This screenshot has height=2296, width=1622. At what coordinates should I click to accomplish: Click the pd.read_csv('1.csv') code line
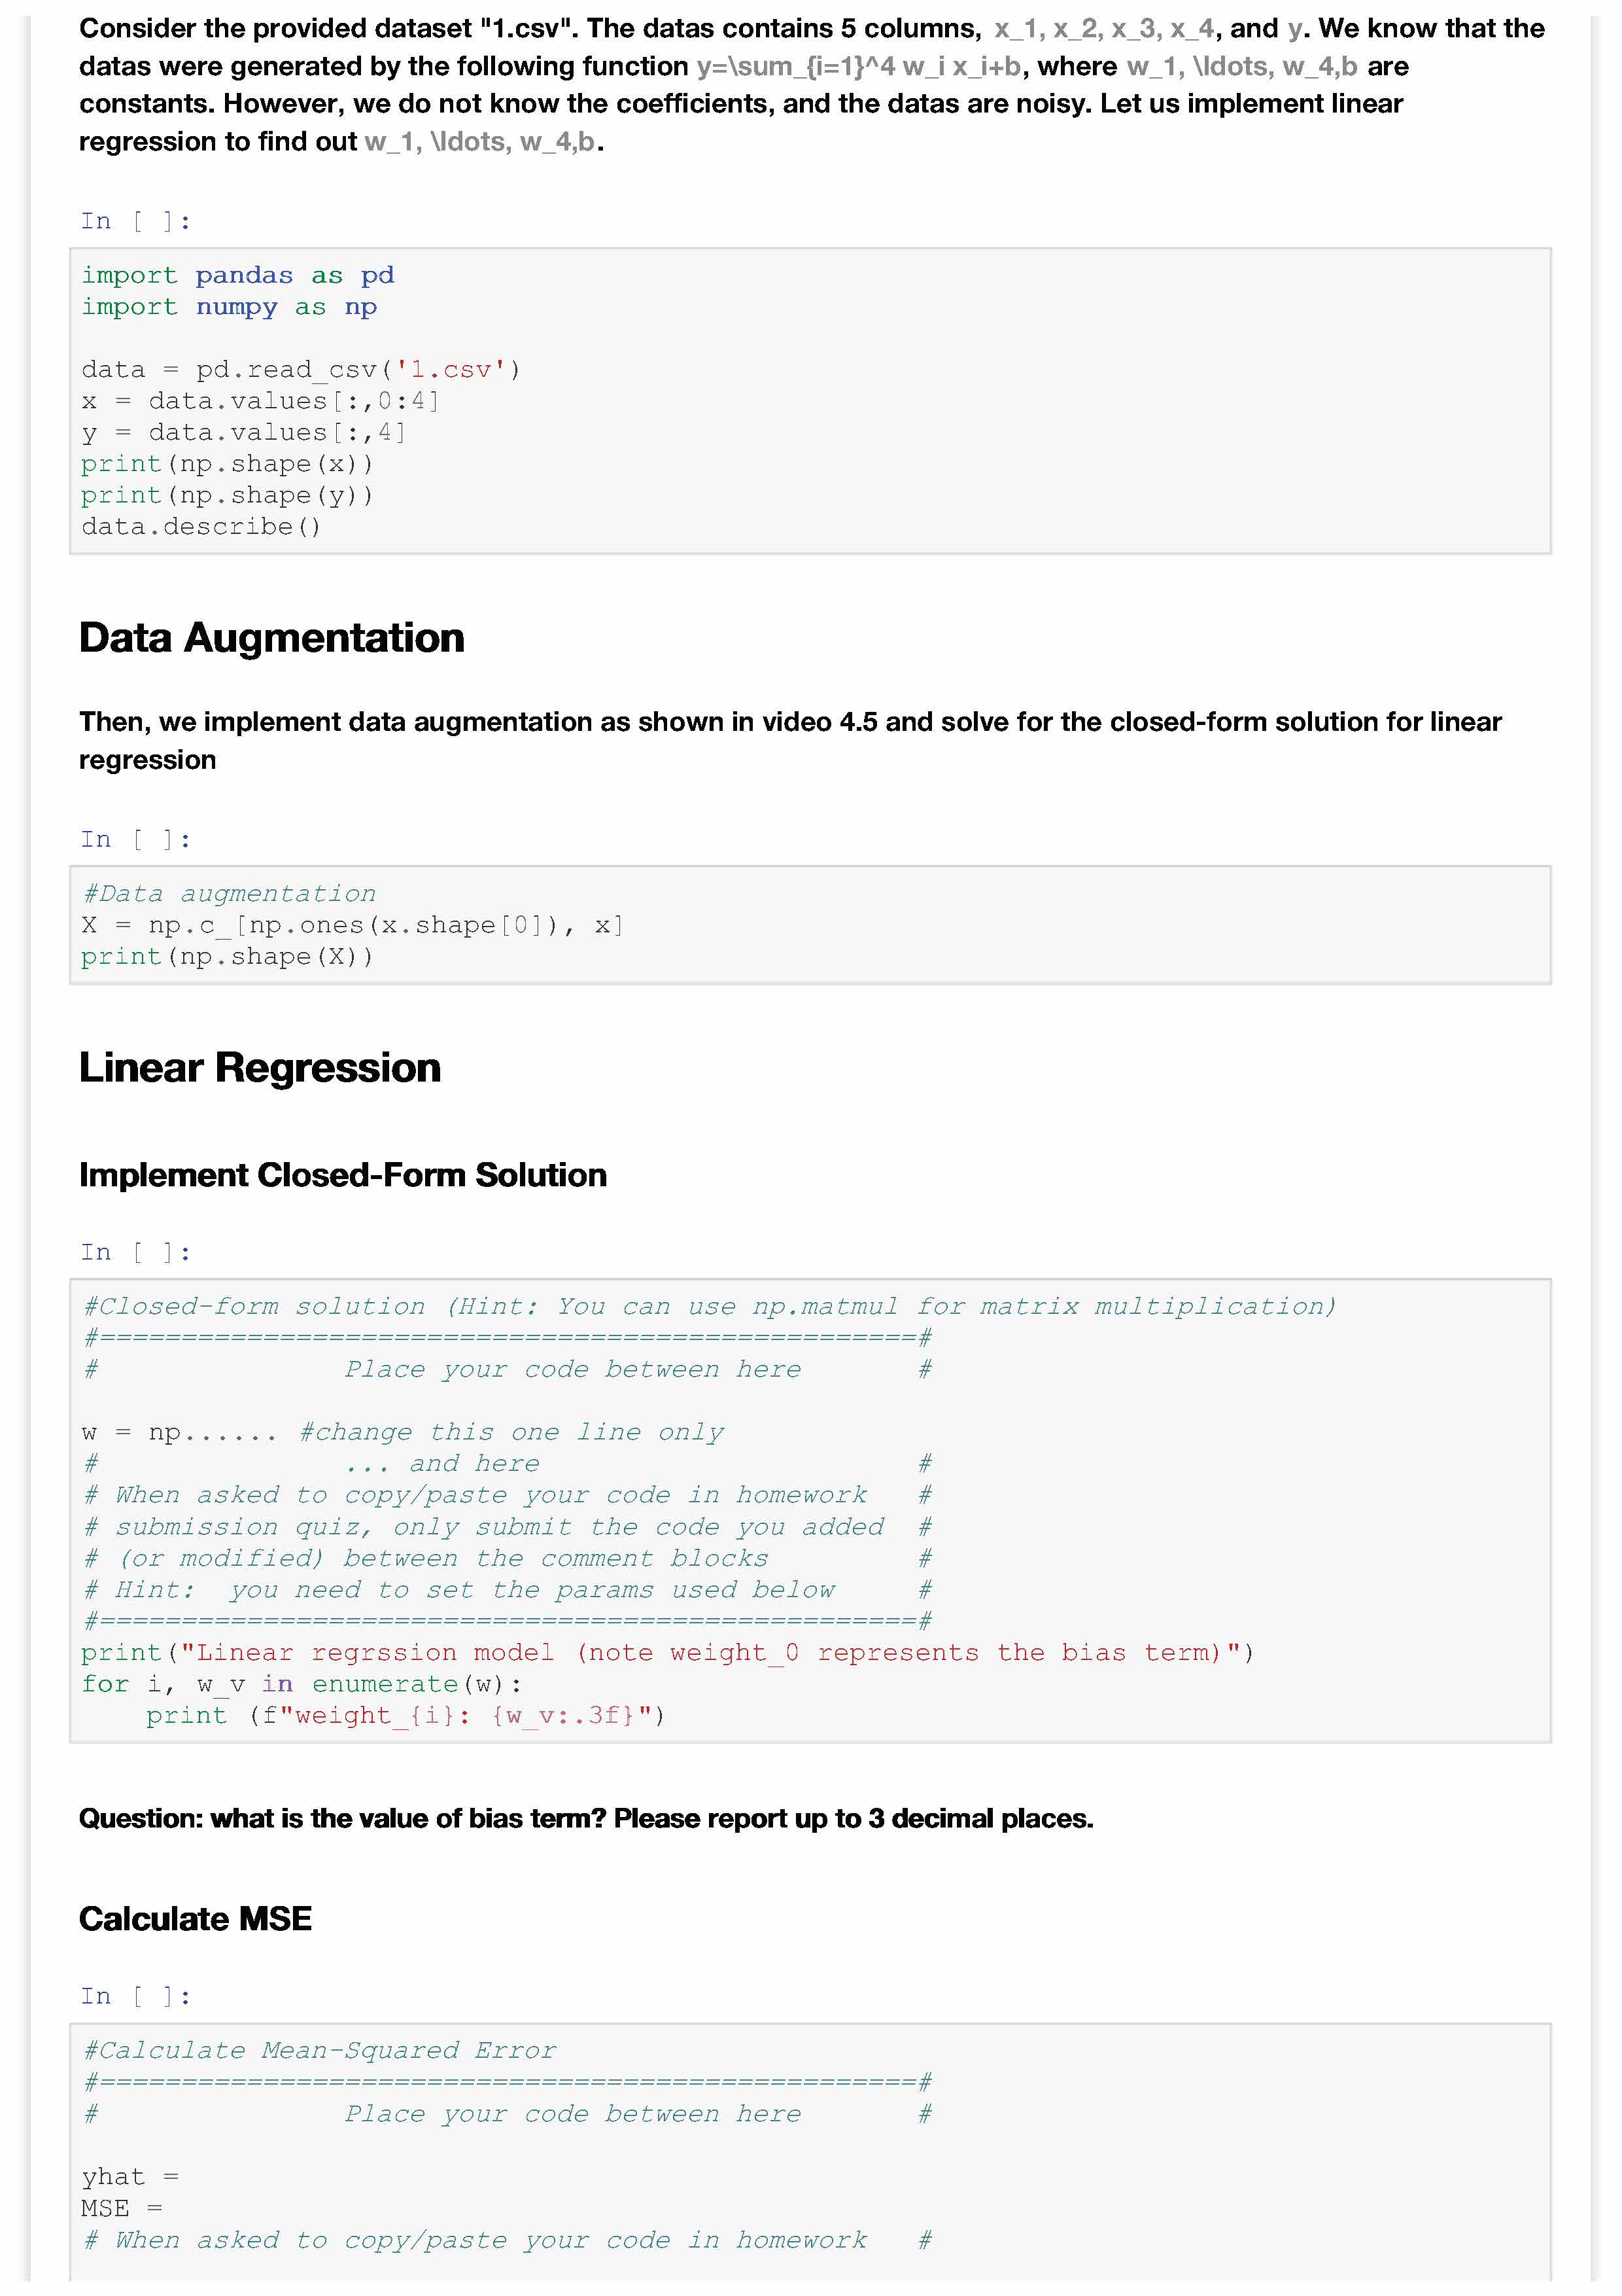coord(300,370)
